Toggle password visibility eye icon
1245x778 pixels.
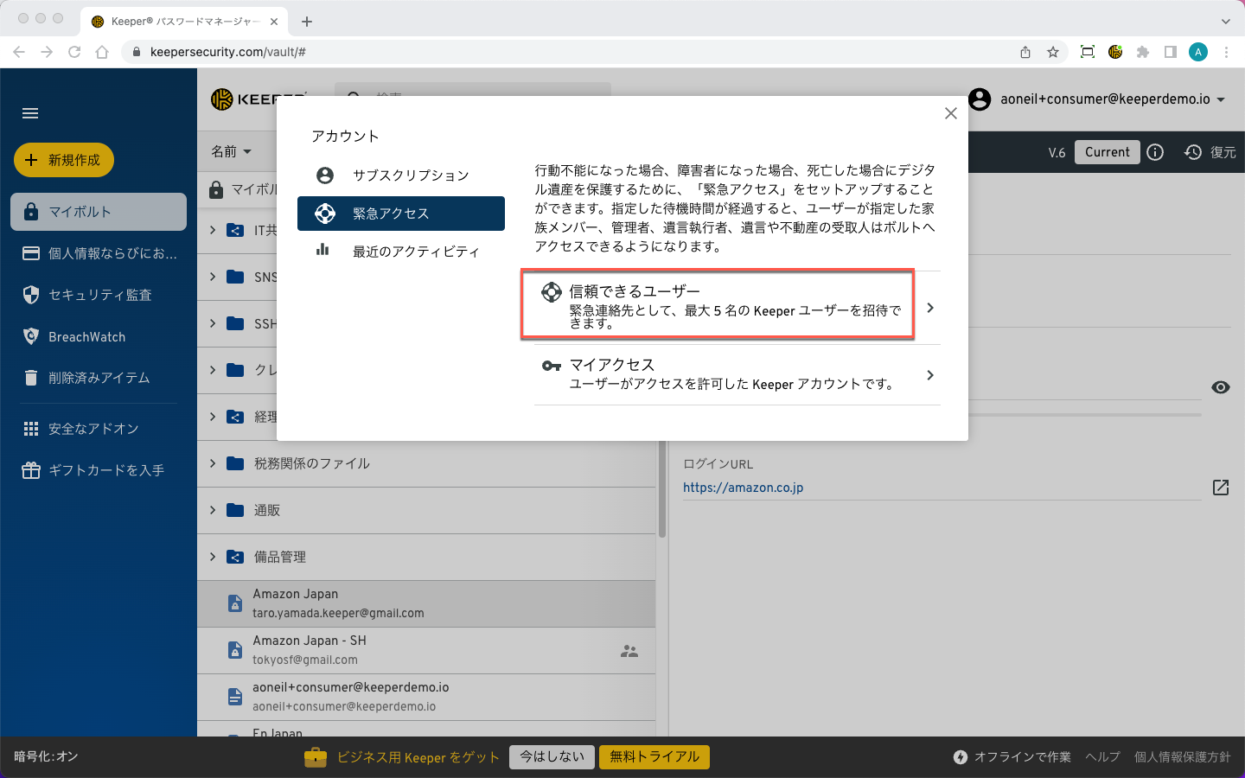(1220, 387)
